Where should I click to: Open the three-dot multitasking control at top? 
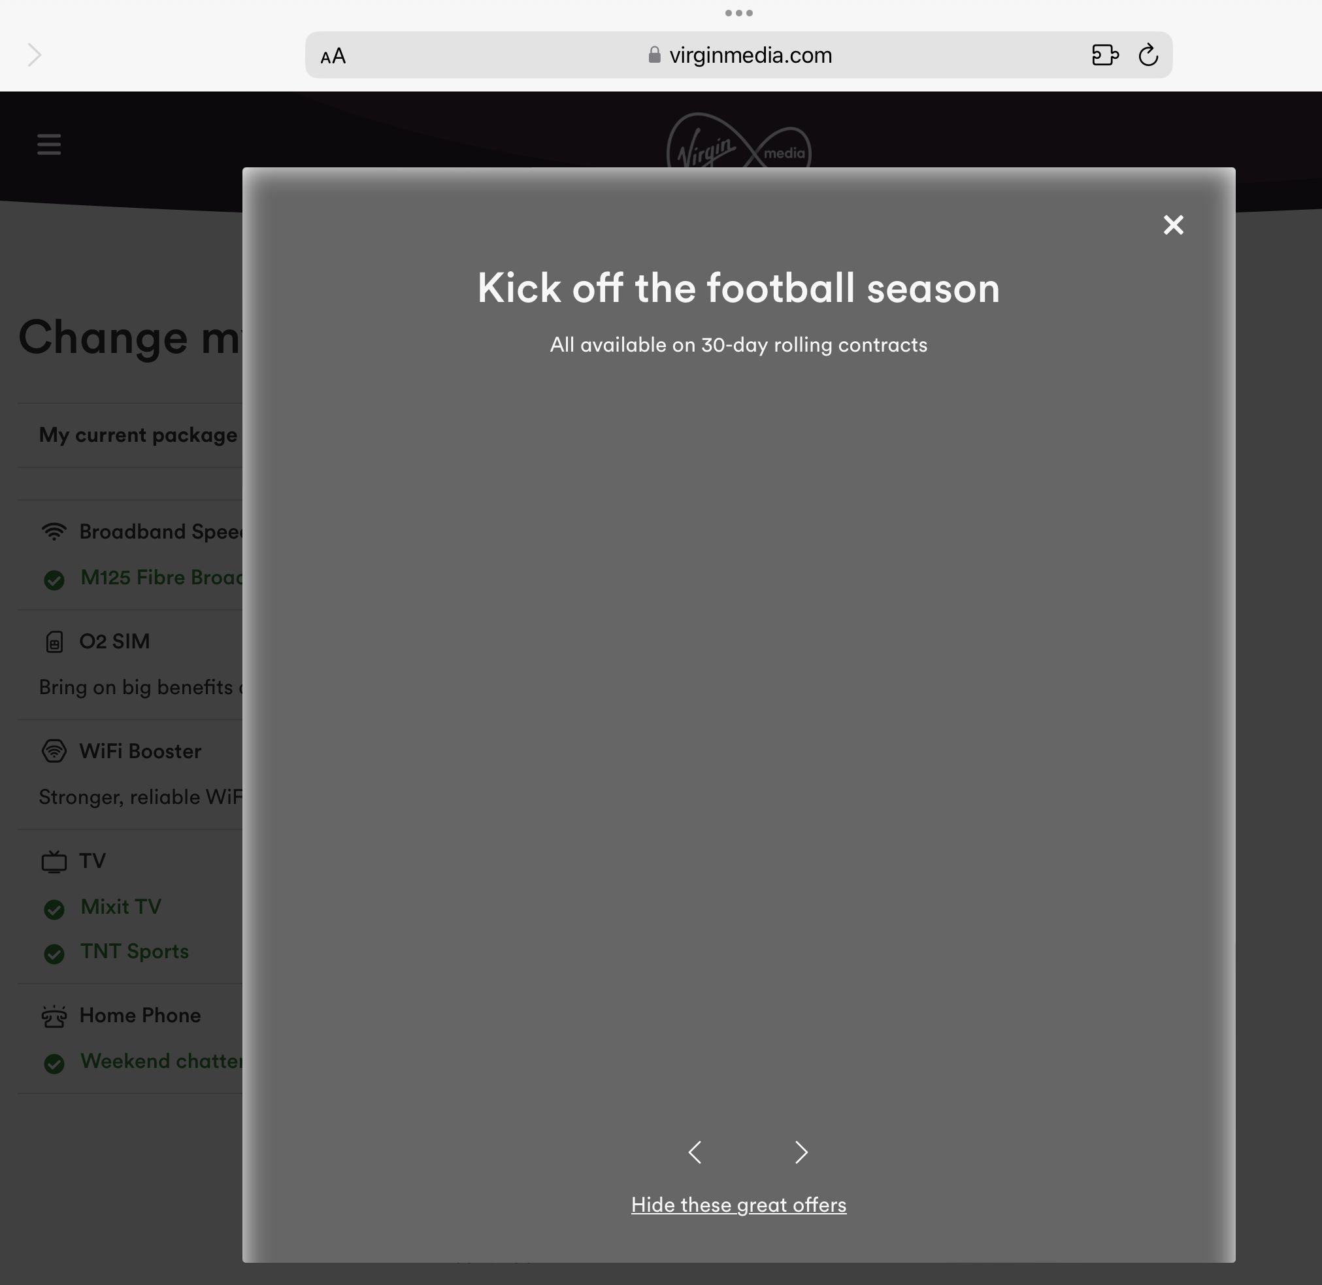(x=738, y=13)
